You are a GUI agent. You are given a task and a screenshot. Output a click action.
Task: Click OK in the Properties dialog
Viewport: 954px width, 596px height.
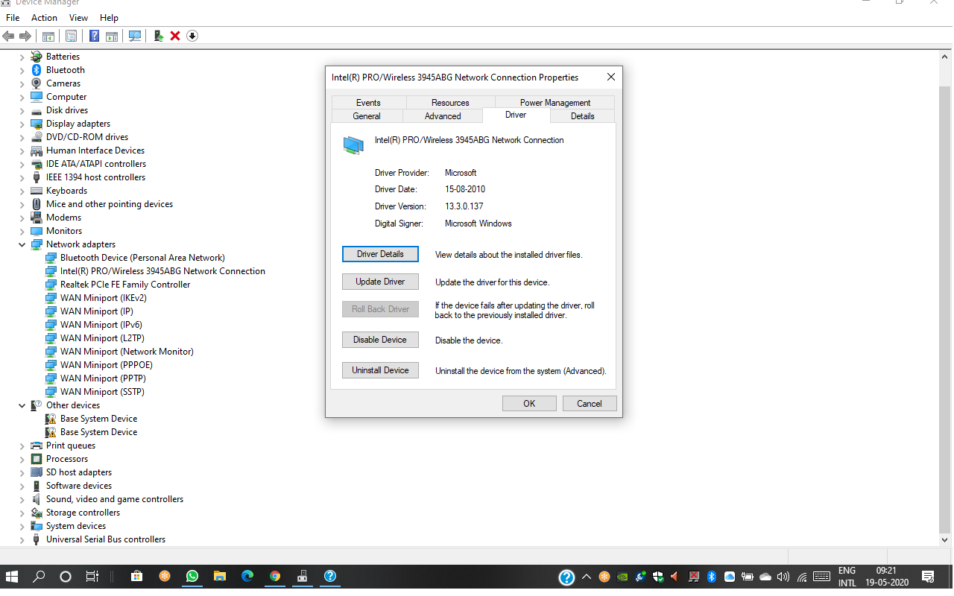click(529, 404)
